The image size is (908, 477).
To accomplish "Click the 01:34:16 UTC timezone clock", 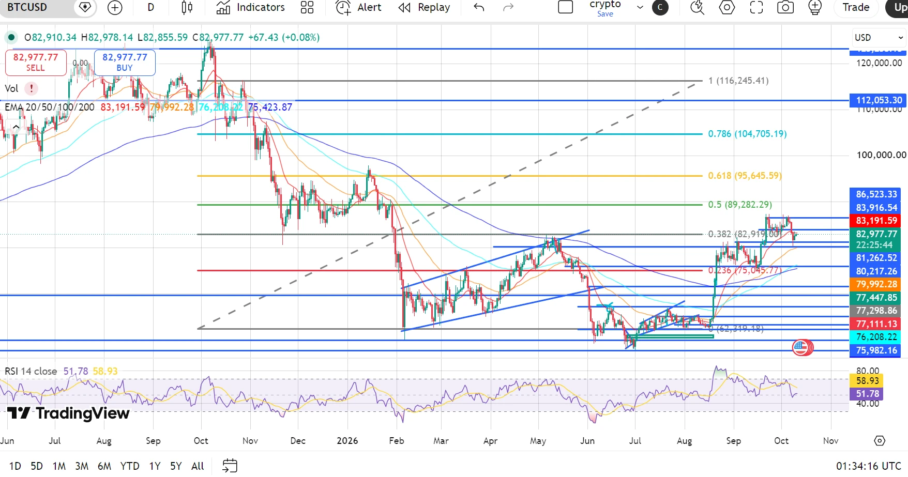I will (x=869, y=466).
